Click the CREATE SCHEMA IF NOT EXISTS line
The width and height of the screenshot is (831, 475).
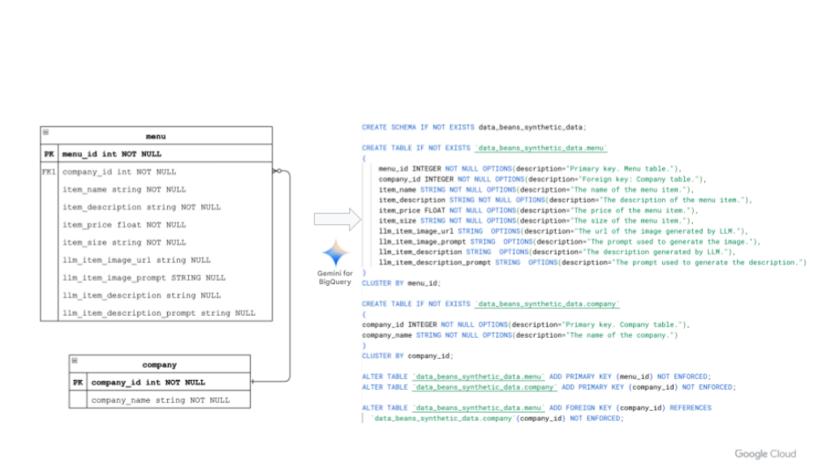tap(473, 127)
